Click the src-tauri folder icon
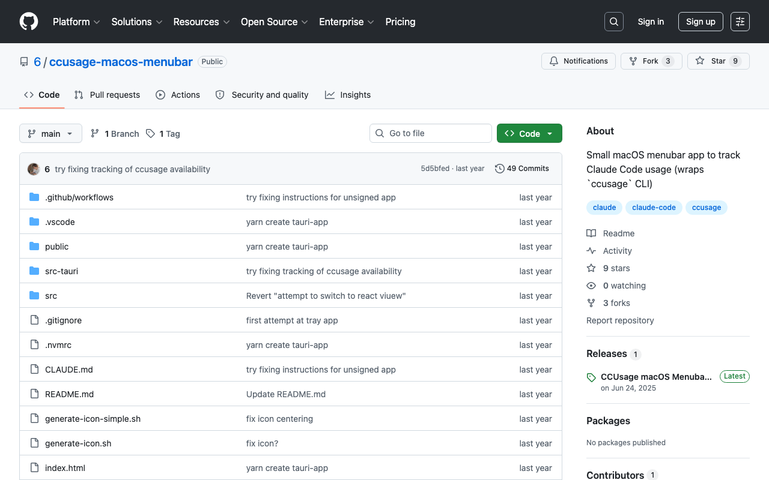769x480 pixels. 34,271
